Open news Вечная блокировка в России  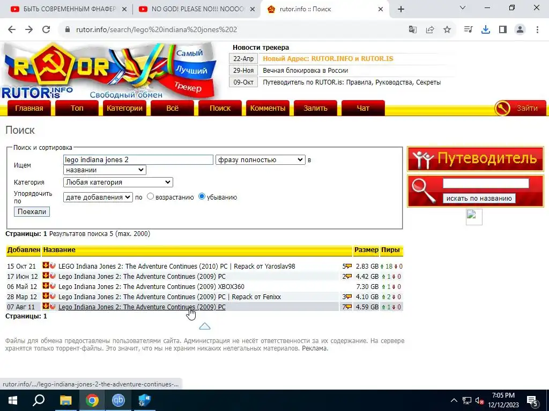(305, 70)
